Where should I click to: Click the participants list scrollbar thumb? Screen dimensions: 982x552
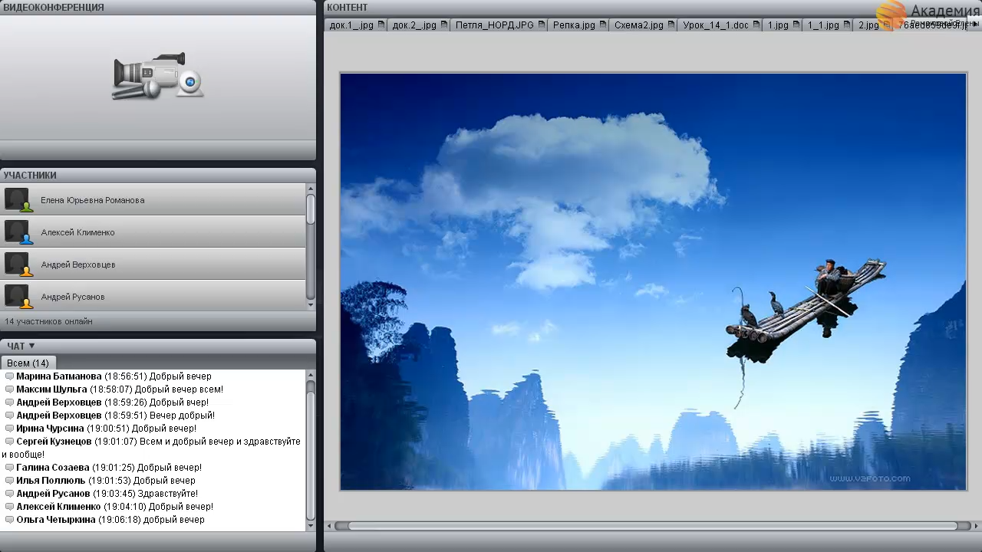pyautogui.click(x=311, y=209)
